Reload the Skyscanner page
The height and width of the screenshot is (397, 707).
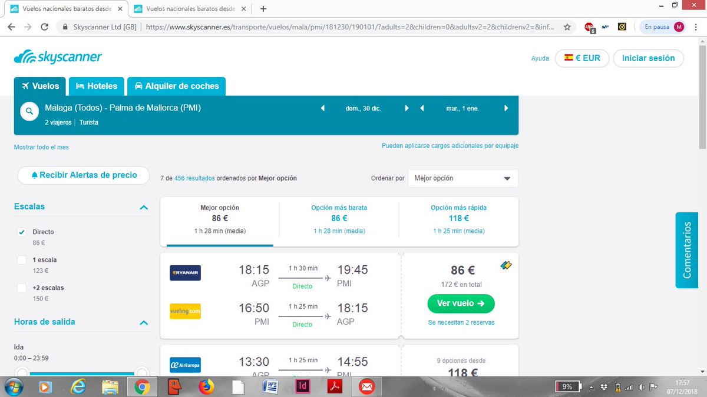44,27
